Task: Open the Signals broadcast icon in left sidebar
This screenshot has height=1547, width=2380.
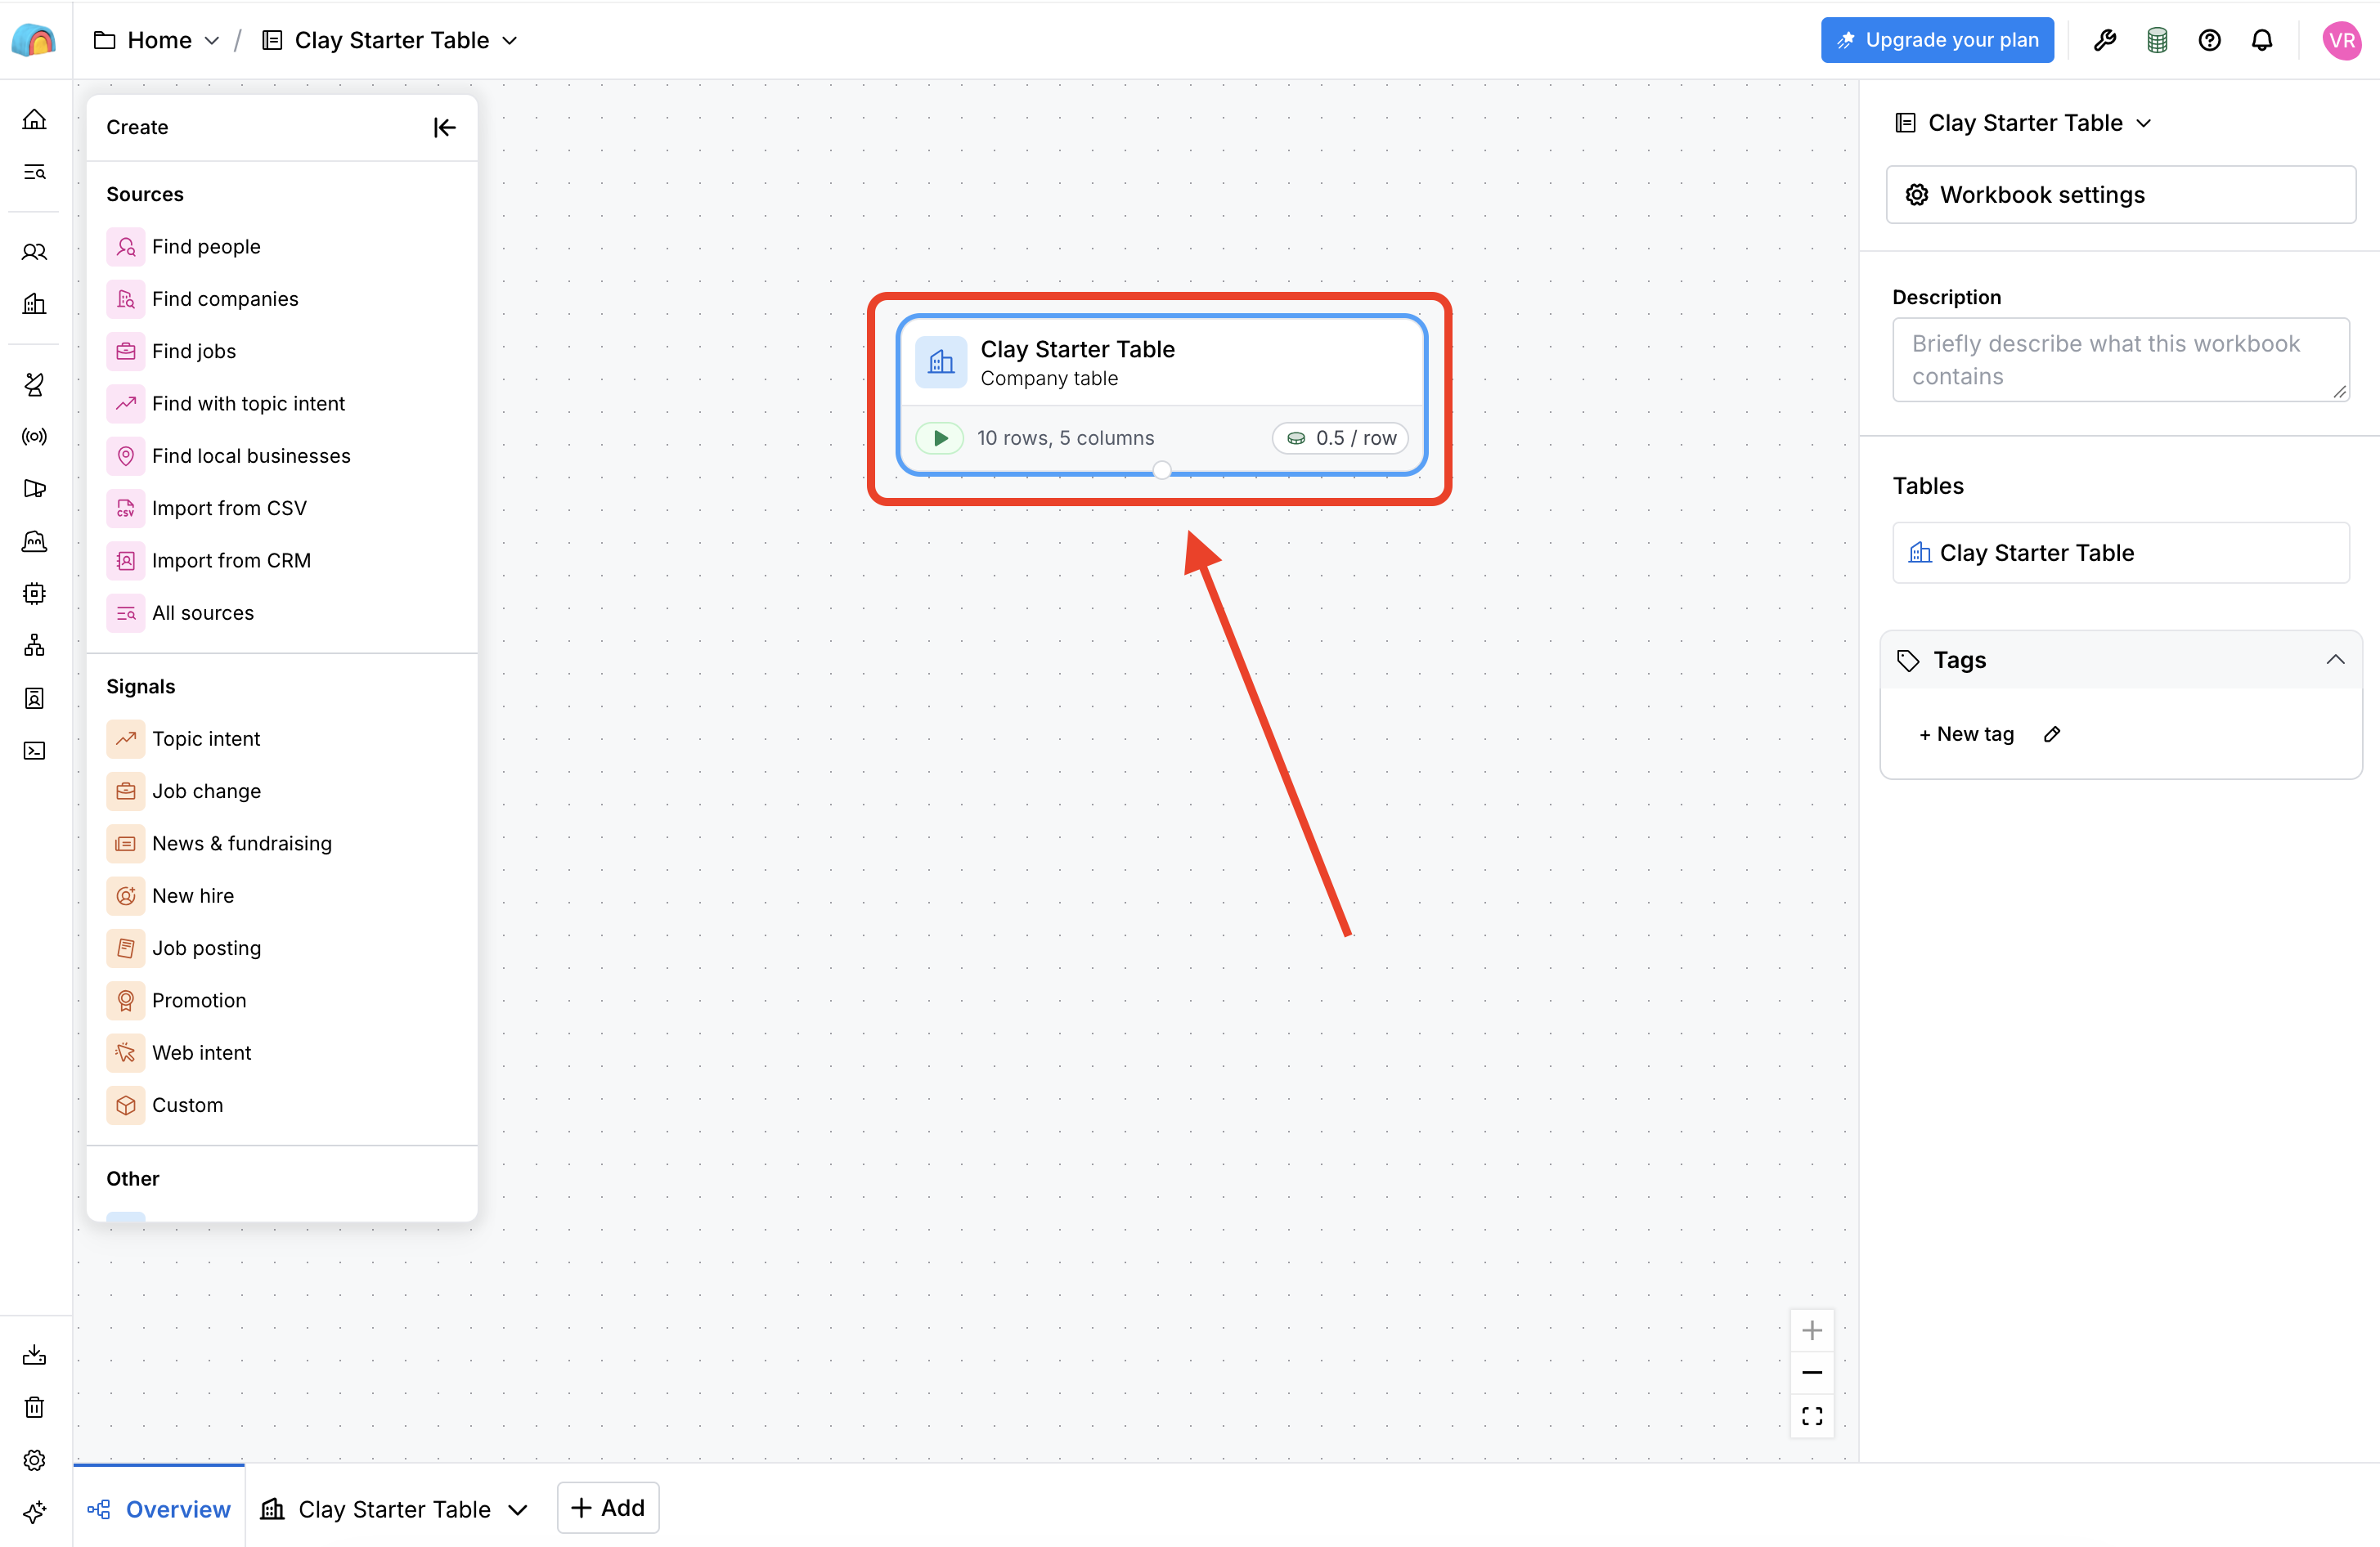Action: pyautogui.click(x=35, y=437)
